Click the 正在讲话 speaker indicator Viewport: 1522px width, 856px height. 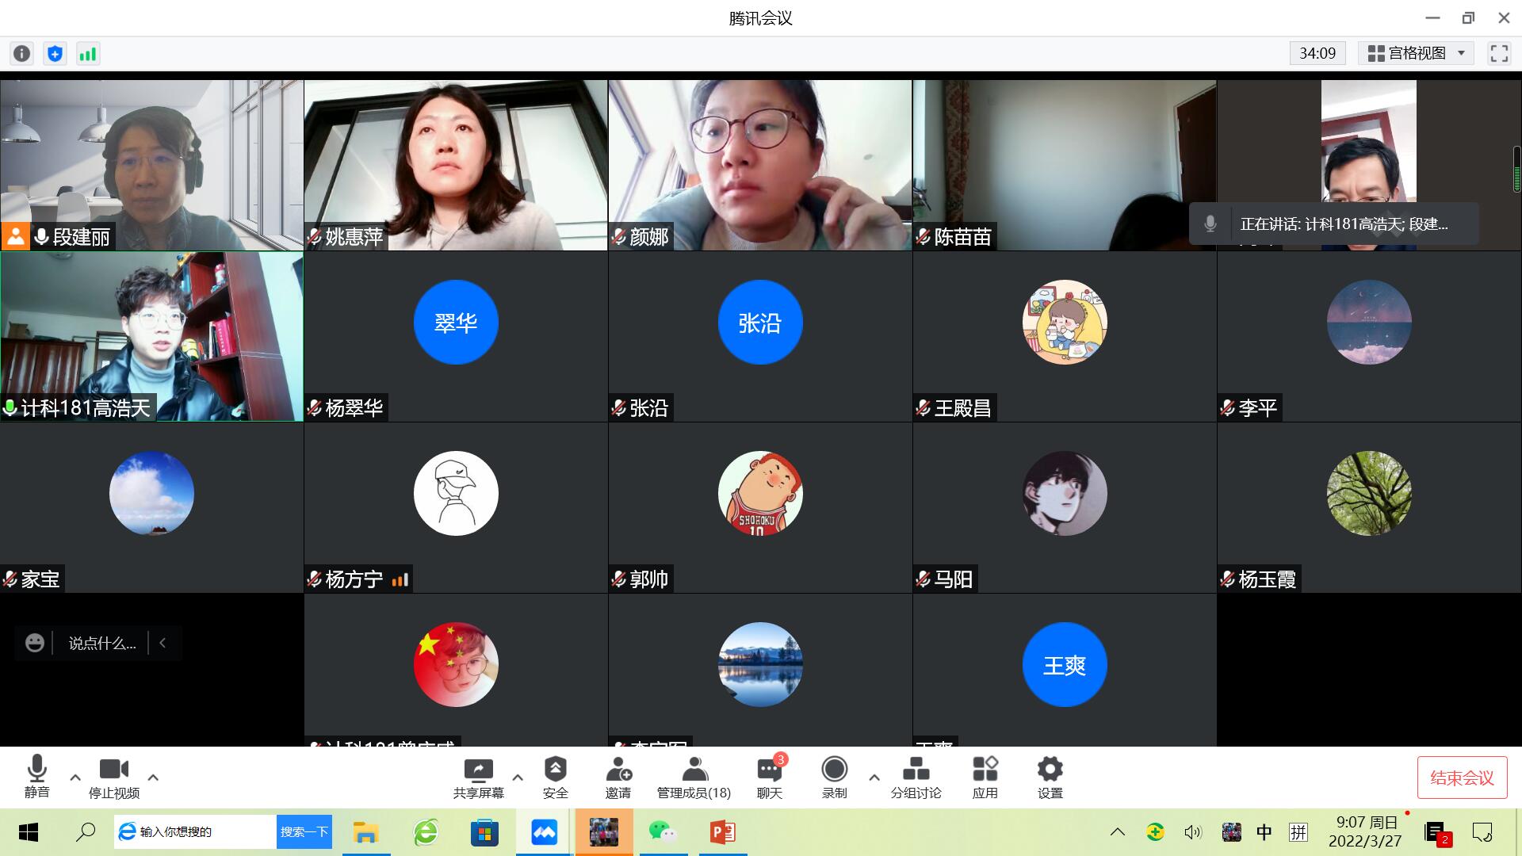point(1334,224)
